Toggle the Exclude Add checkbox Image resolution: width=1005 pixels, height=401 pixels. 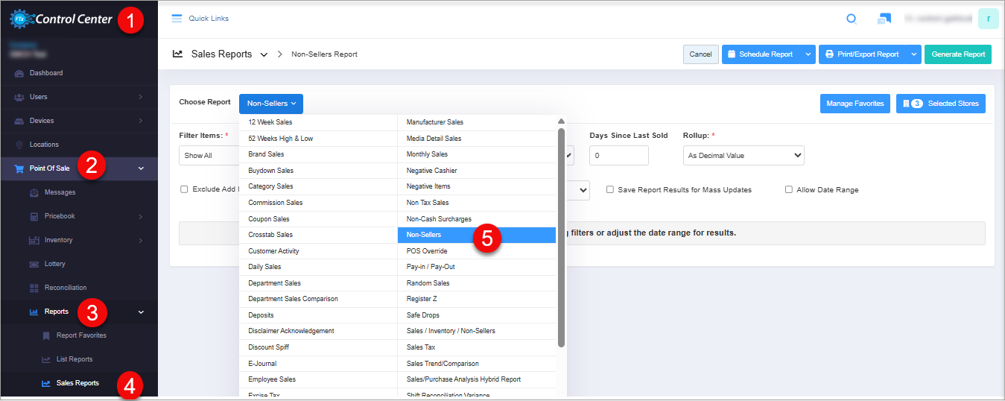point(184,189)
